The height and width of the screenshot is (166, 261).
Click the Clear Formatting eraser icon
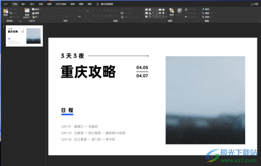coord(88,11)
